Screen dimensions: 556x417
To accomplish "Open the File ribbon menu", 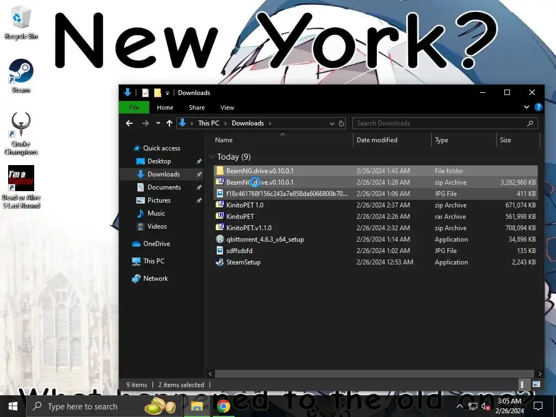I will click(134, 108).
